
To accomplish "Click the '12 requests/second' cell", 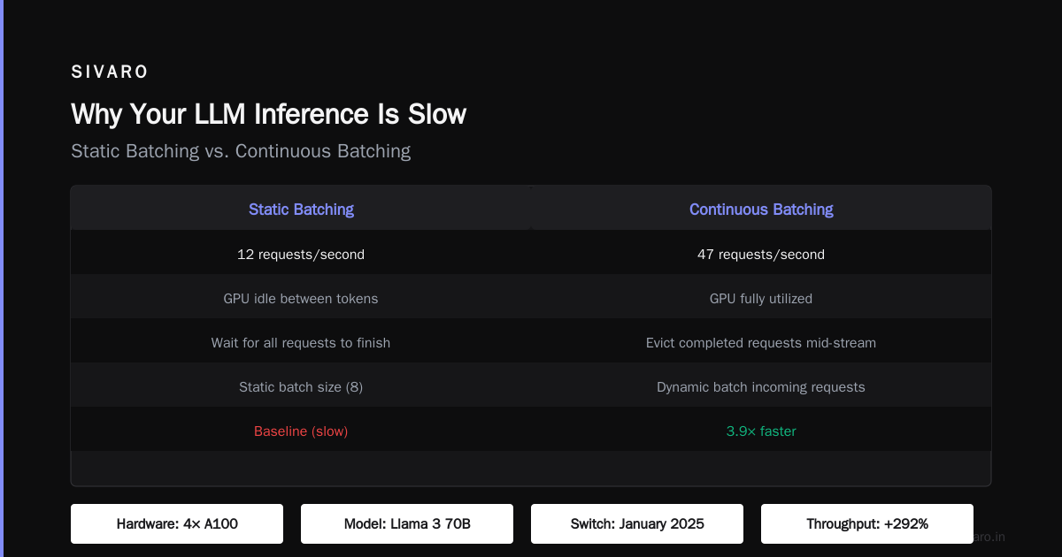I will (x=301, y=254).
